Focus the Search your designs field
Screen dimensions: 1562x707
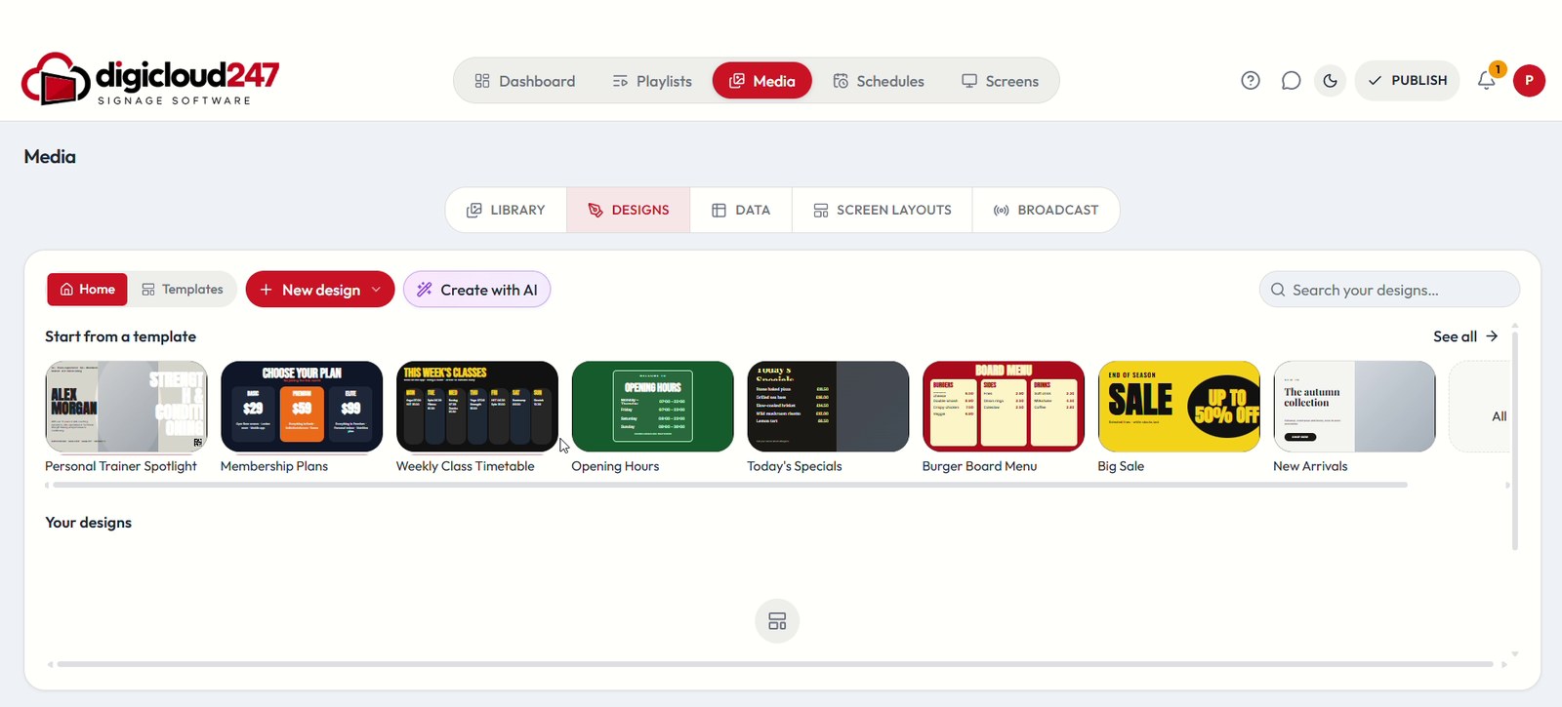point(1389,290)
